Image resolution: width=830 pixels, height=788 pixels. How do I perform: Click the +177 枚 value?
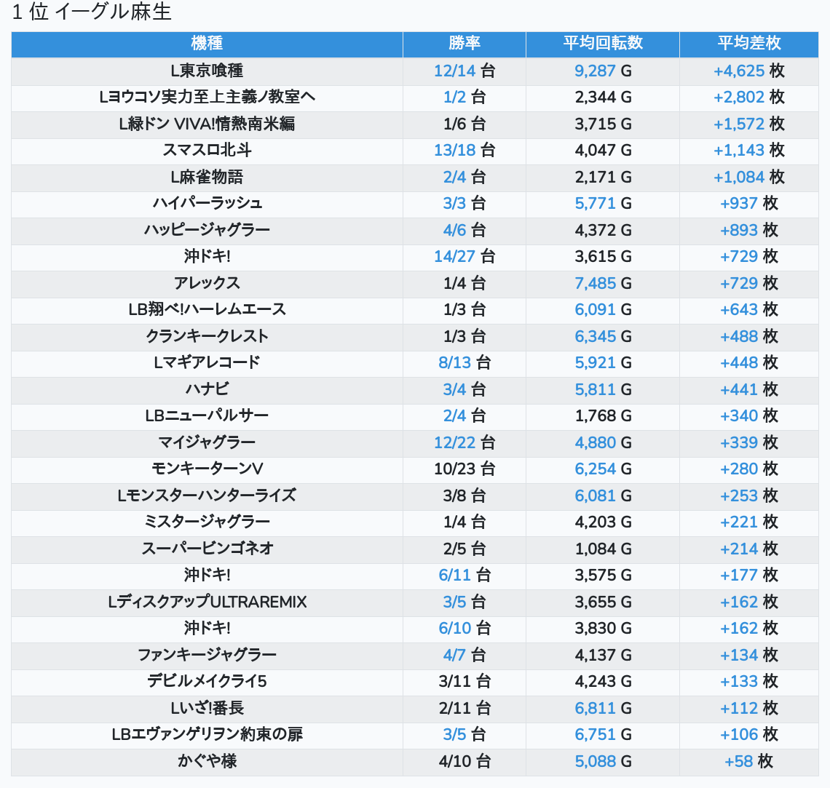click(749, 576)
